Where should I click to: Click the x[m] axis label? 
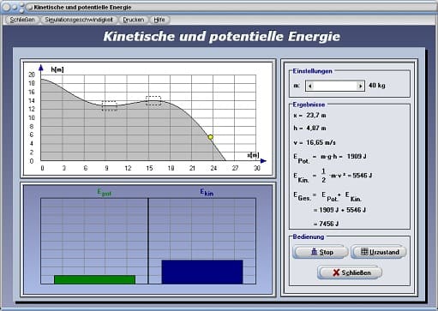point(253,155)
